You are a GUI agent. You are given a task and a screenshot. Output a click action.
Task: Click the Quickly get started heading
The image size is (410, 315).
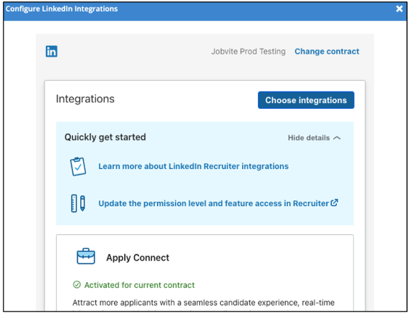point(105,137)
